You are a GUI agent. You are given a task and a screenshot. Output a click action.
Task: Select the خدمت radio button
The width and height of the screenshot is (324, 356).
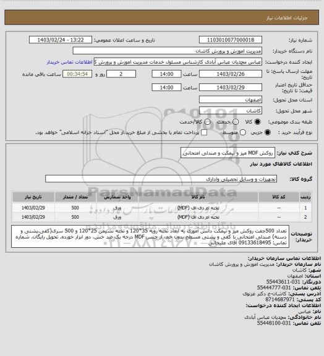236,122
